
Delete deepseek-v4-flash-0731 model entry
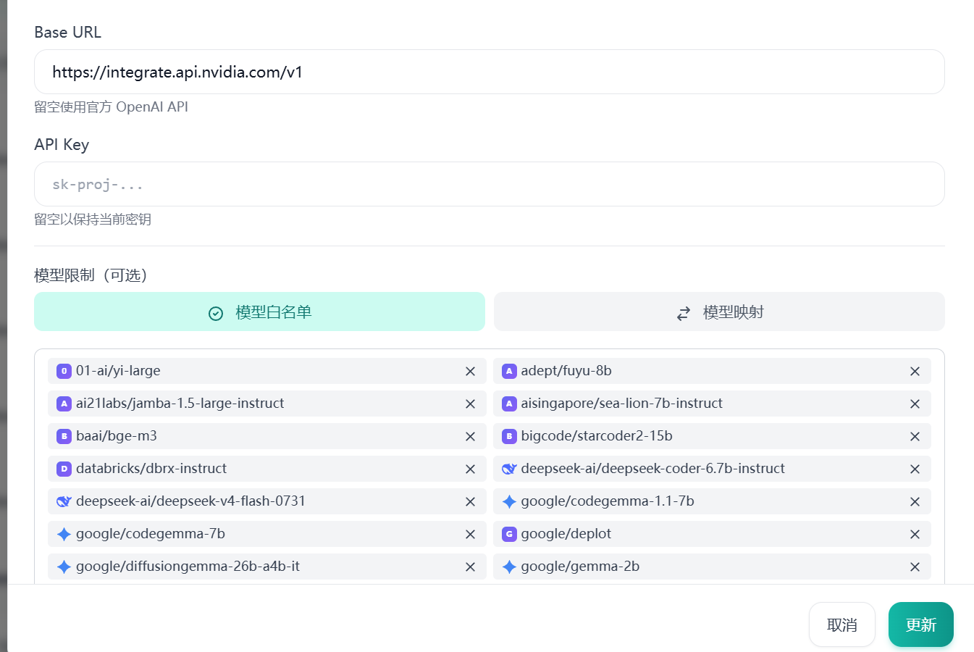click(x=470, y=501)
